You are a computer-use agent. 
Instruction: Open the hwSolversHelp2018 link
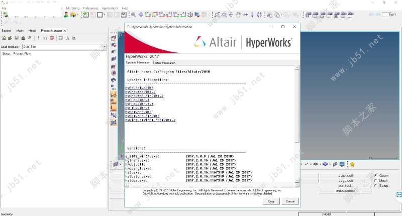pyautogui.click(x=142, y=116)
